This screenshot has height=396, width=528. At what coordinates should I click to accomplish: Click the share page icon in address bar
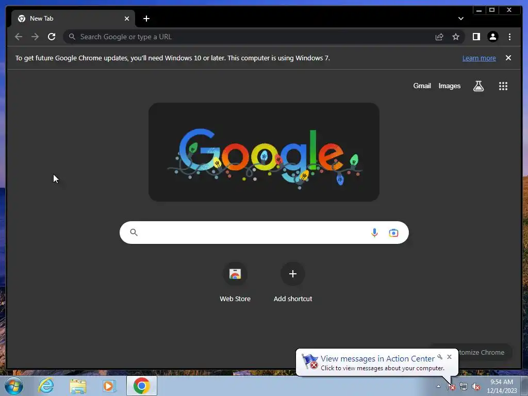439,37
